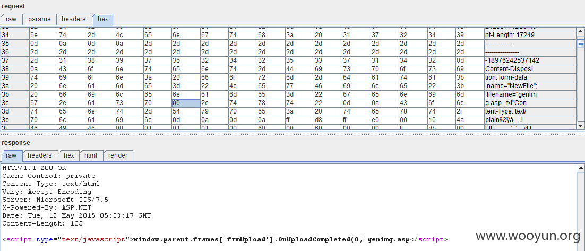Click the Date header line in response
The width and height of the screenshot is (585, 251).
[x=76, y=215]
